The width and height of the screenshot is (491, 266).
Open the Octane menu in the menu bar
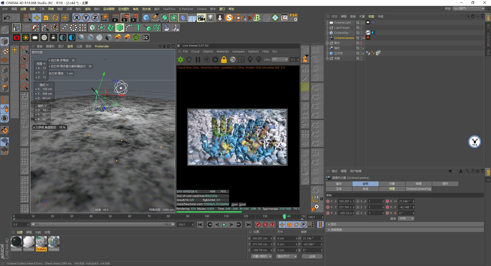click(x=202, y=9)
